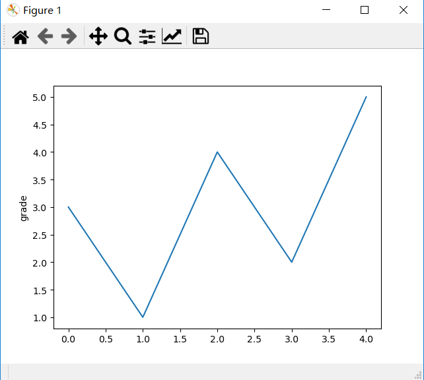Go forward to the next view

point(69,36)
